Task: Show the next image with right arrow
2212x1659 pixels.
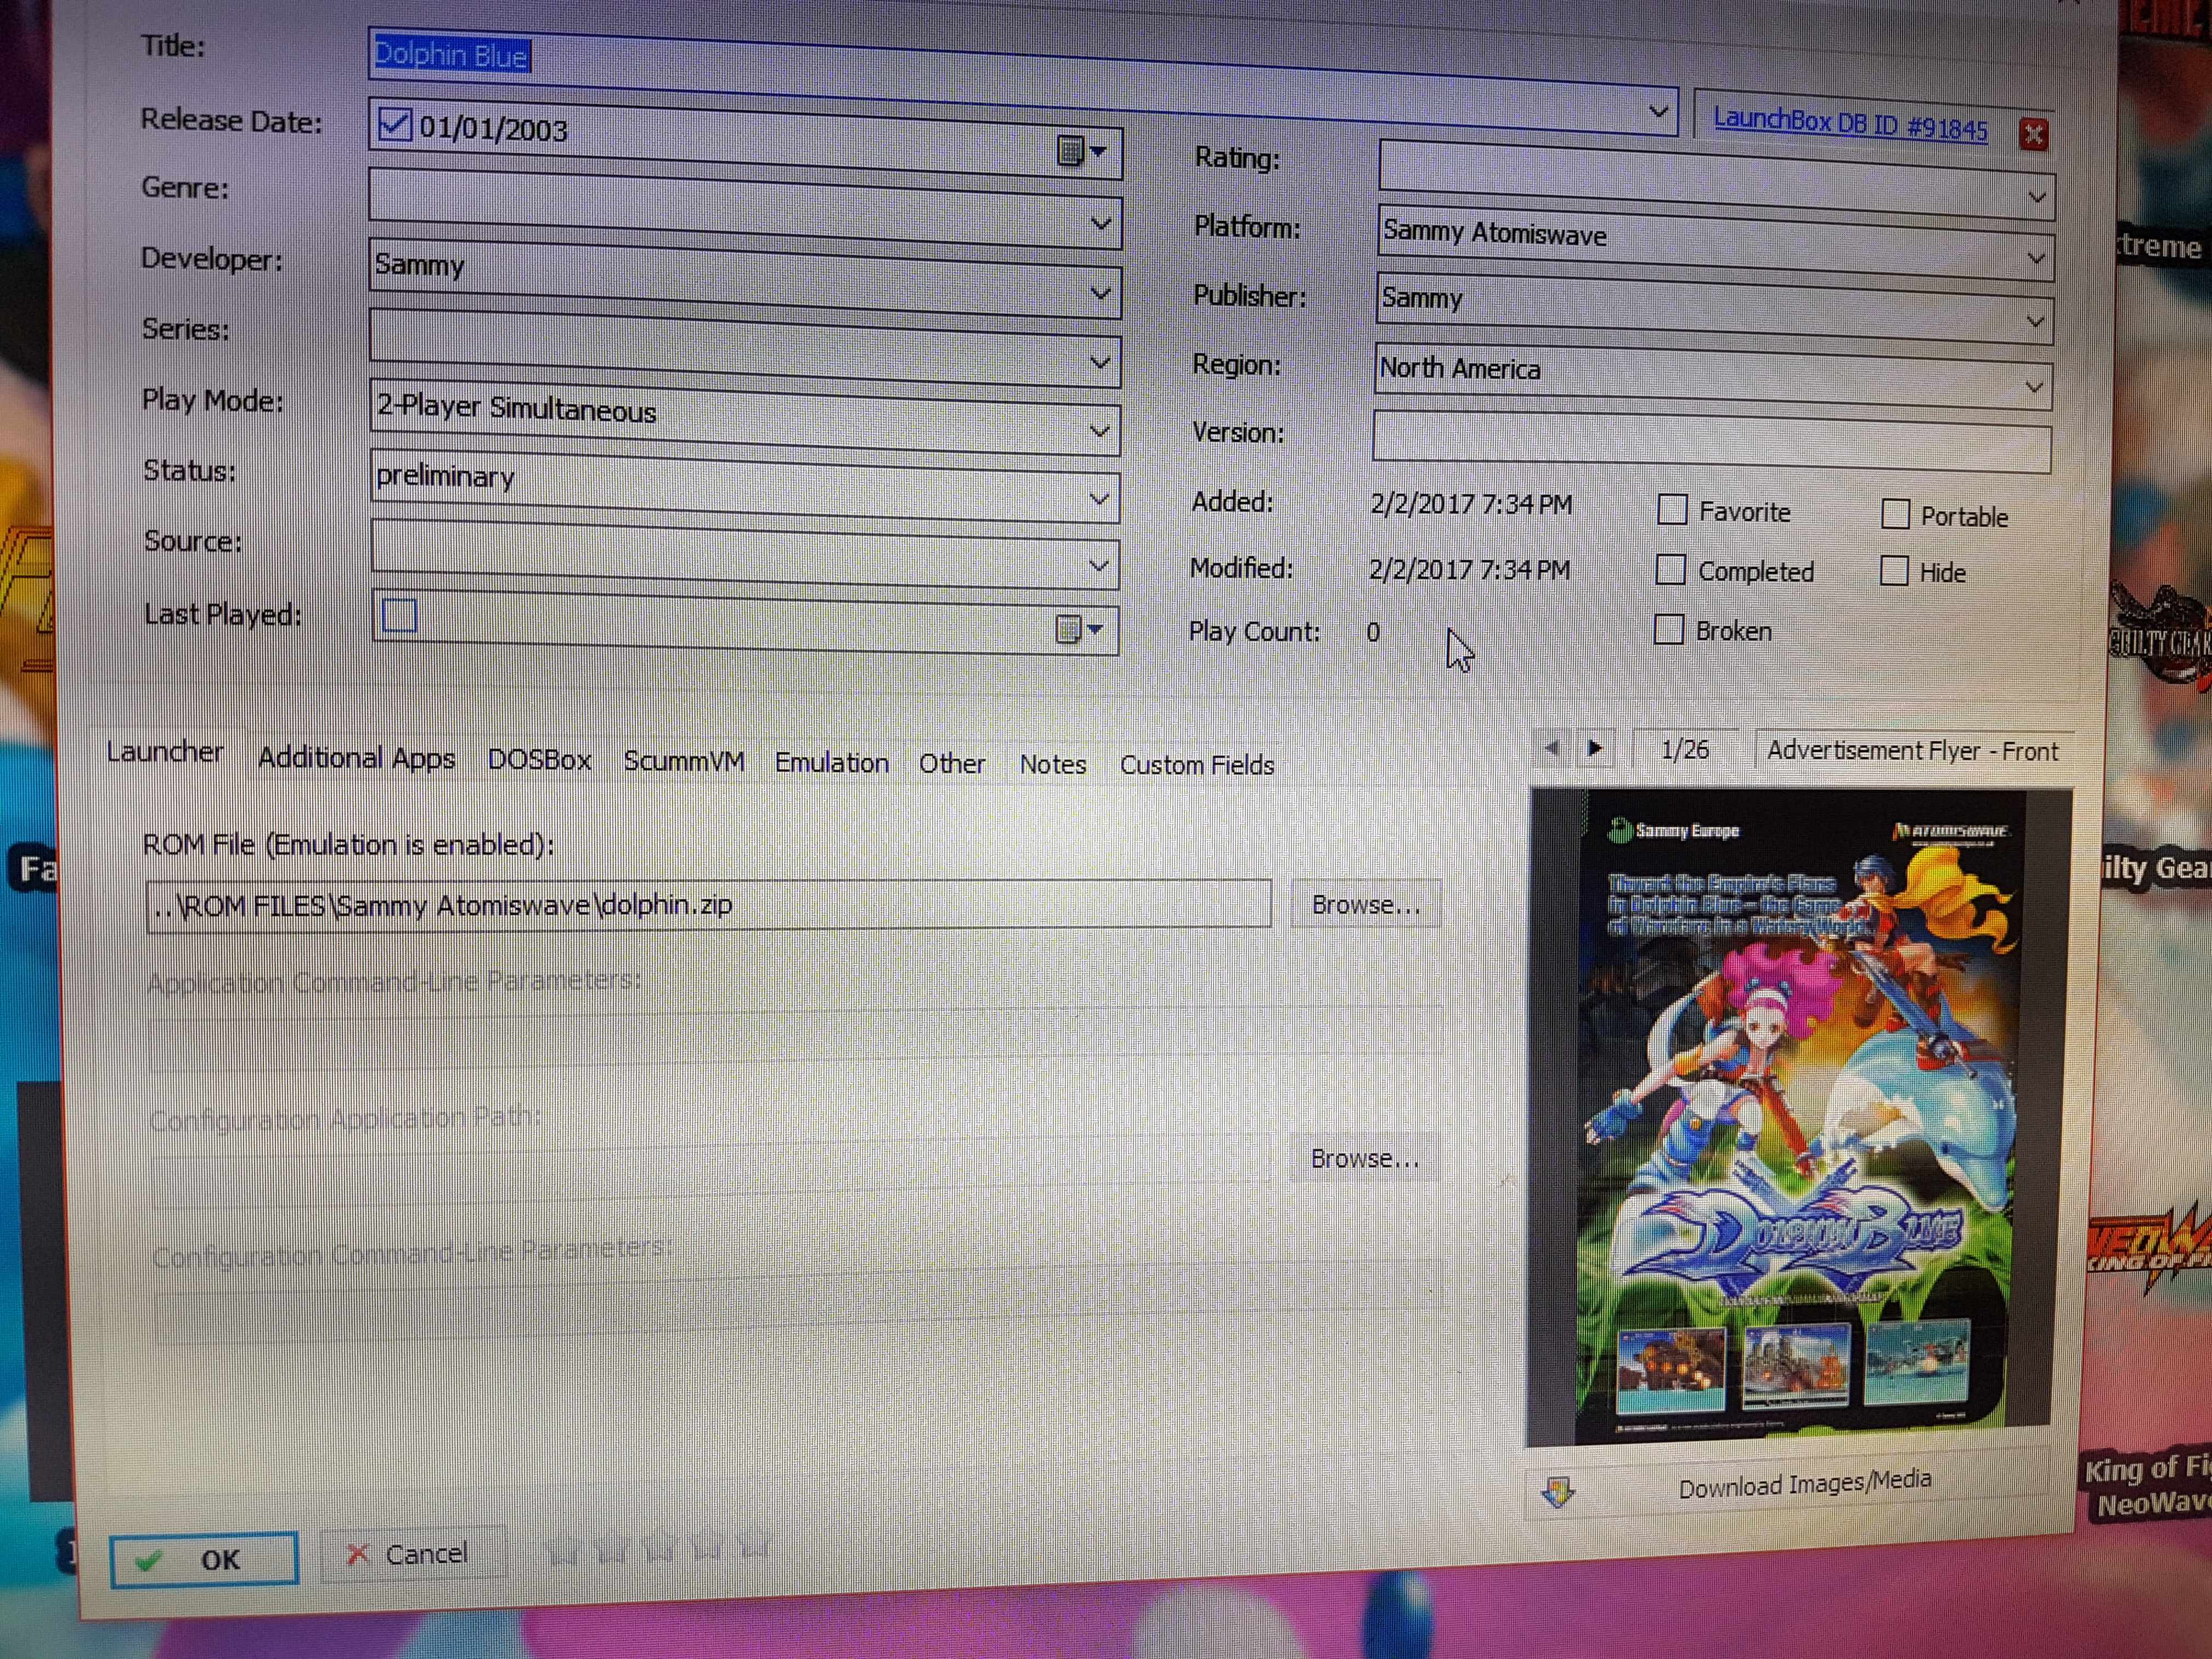Action: (1594, 747)
